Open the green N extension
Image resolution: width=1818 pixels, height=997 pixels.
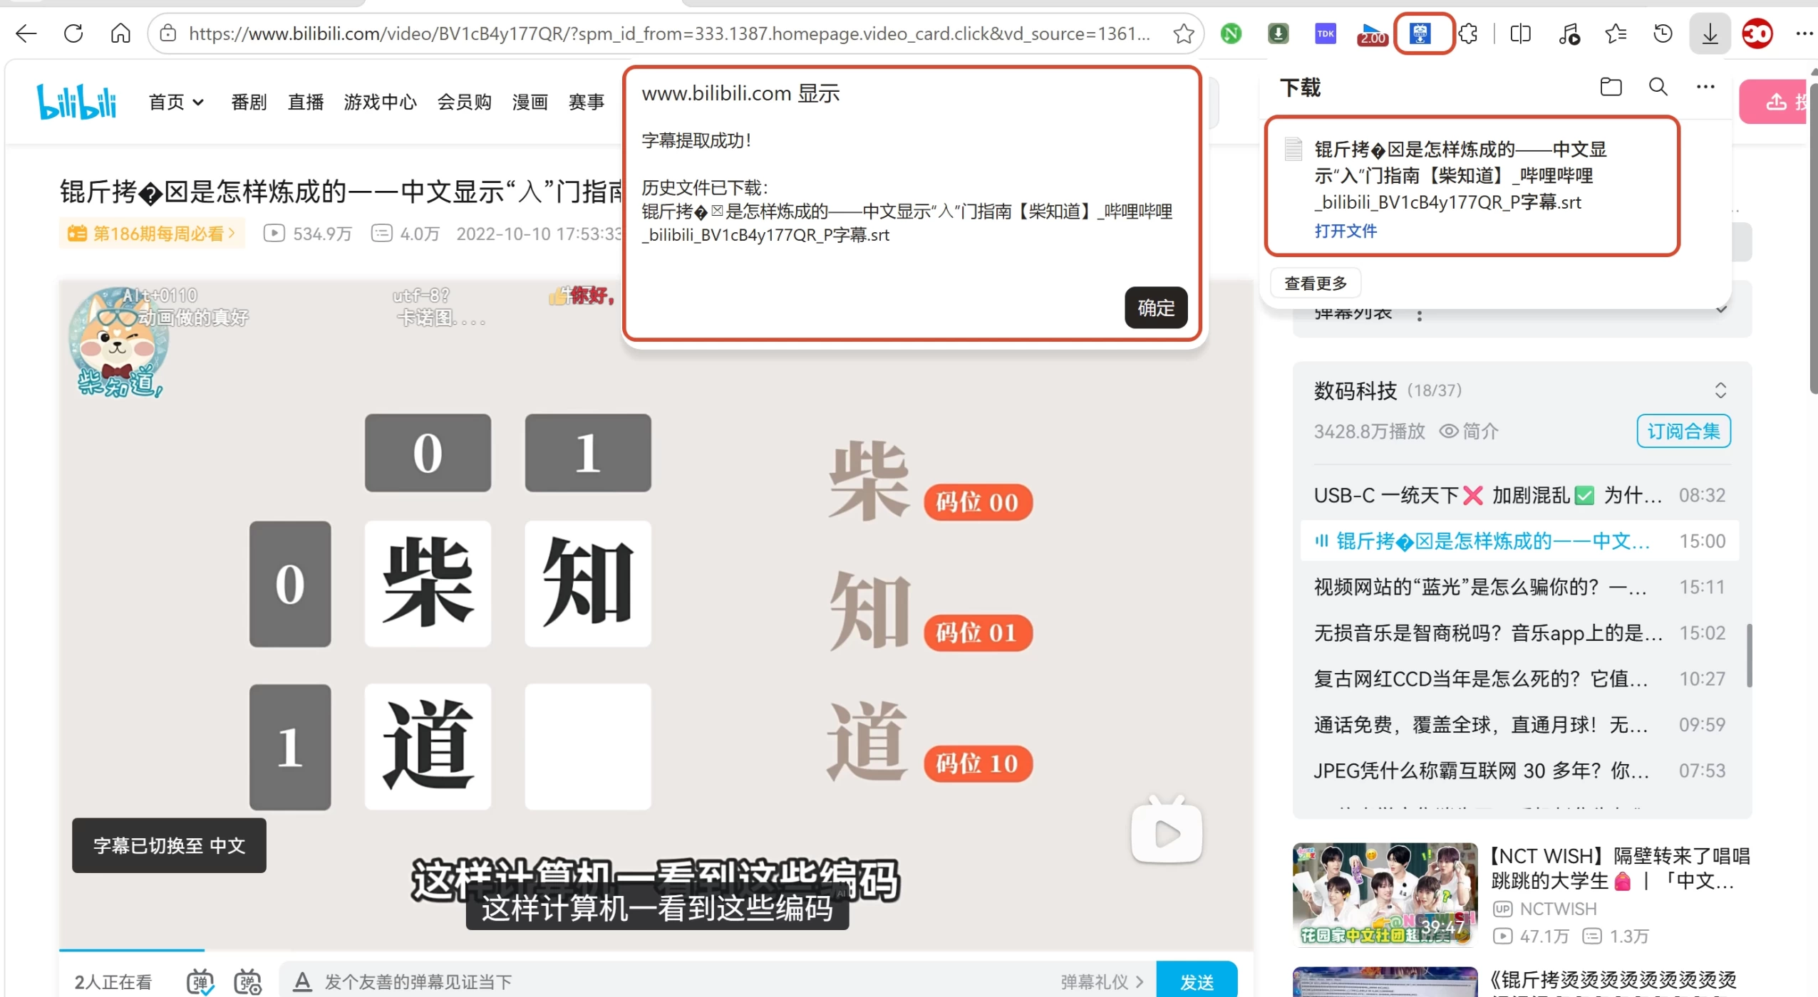tap(1231, 33)
